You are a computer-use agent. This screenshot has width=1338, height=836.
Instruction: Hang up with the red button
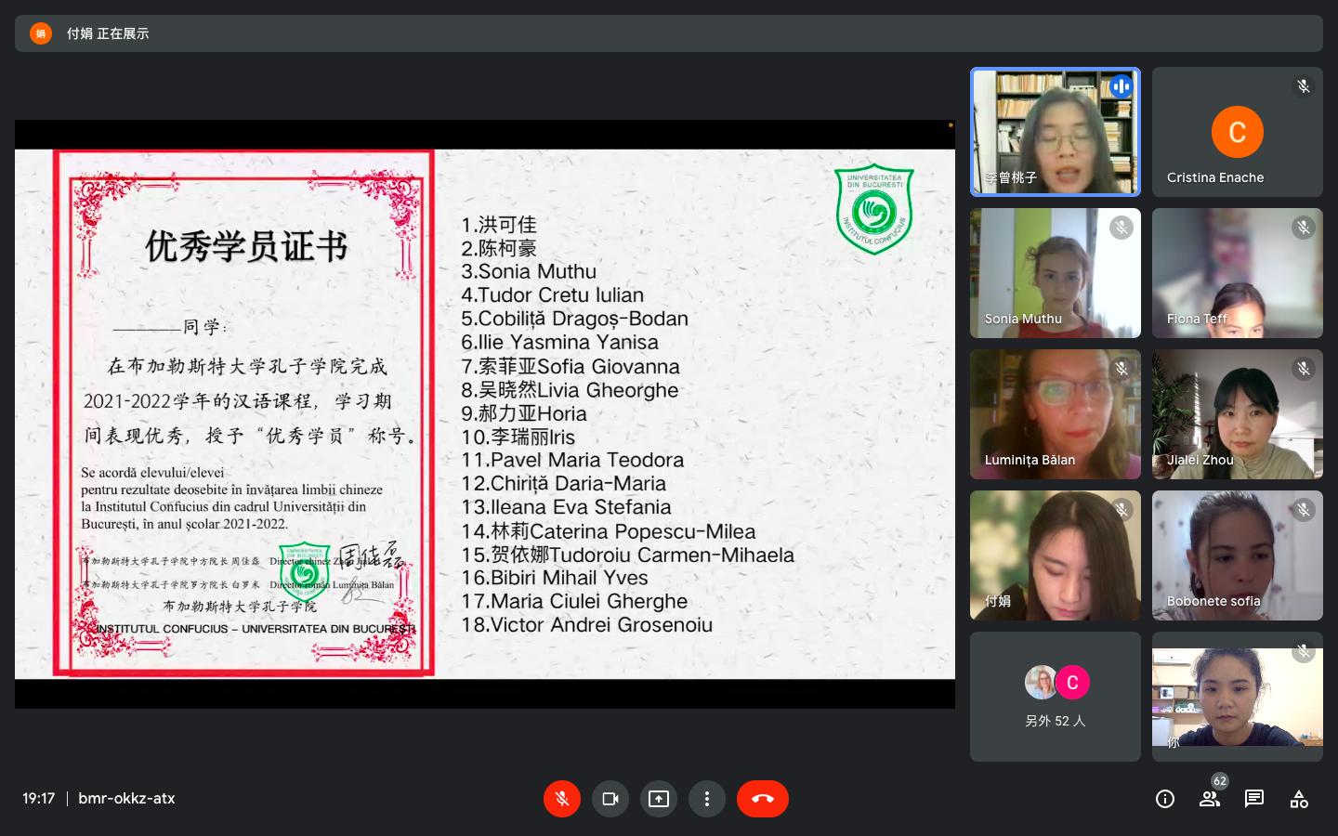click(x=762, y=799)
